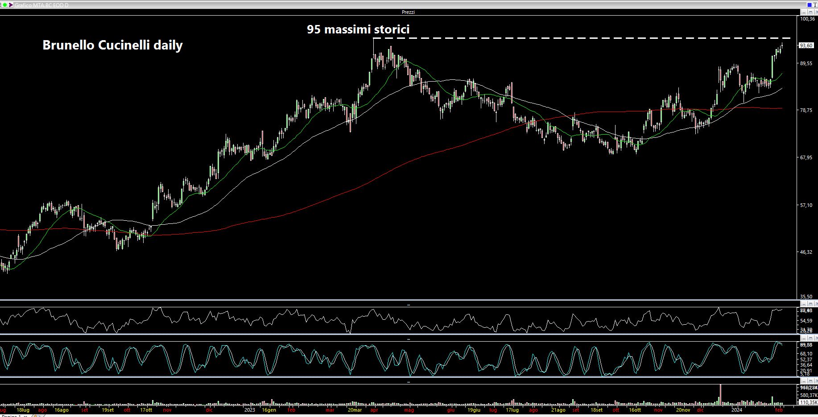Maximize the Prezzi price pane
Screen dimensions: 818x417
click(x=810, y=12)
